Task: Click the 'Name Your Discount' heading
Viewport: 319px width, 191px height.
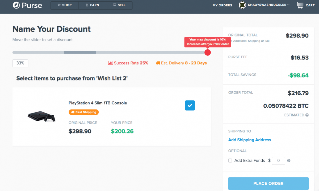Action: point(52,29)
